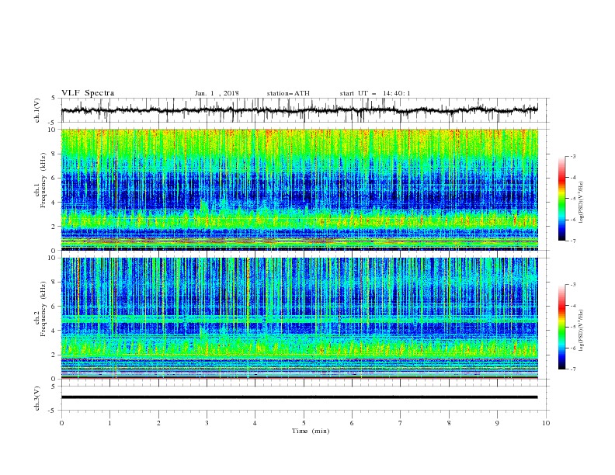
Task: Click the ch.2 PSD color scale bar
Action: pos(561,327)
